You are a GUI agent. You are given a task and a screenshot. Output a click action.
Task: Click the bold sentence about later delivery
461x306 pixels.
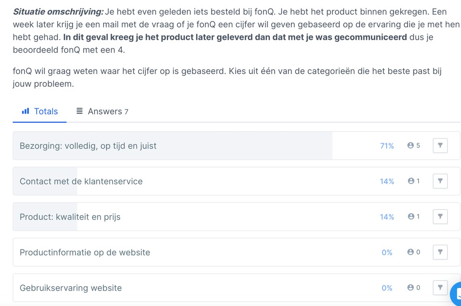[235, 37]
